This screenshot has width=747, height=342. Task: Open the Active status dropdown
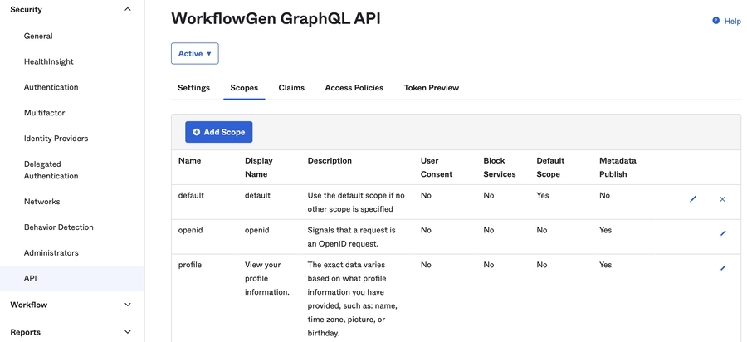click(x=194, y=54)
